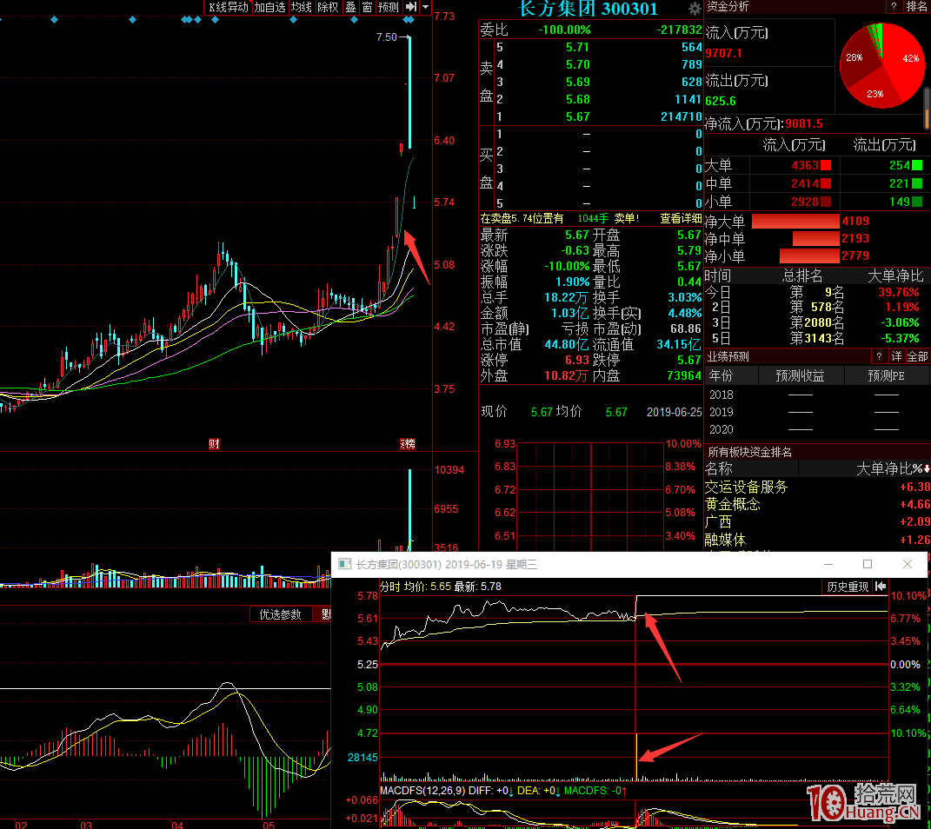Click the intraday window app icon

pos(344,564)
